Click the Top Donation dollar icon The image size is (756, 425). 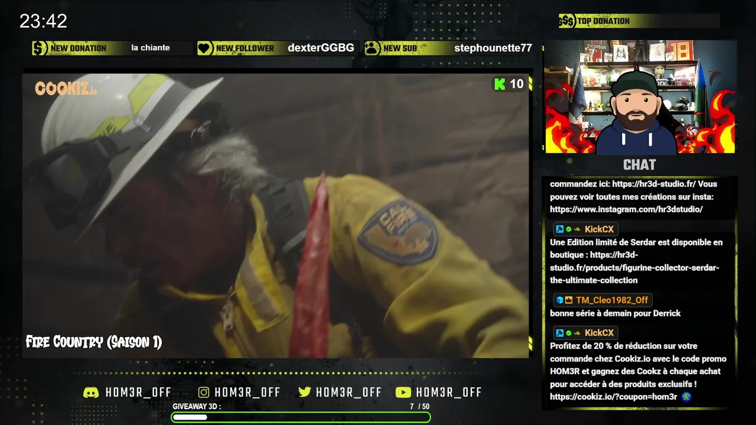coord(567,21)
